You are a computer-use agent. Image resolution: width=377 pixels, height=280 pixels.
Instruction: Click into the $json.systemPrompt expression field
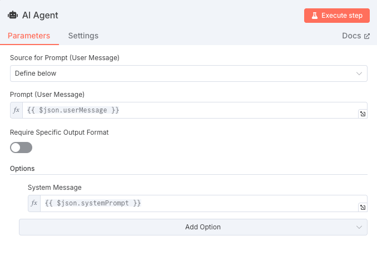pyautogui.click(x=197, y=203)
